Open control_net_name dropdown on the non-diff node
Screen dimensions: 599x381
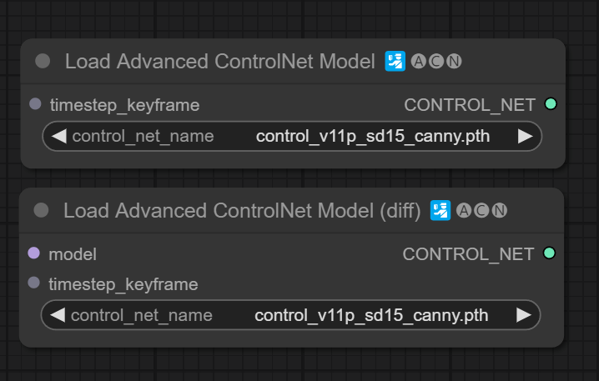pyautogui.click(x=292, y=136)
